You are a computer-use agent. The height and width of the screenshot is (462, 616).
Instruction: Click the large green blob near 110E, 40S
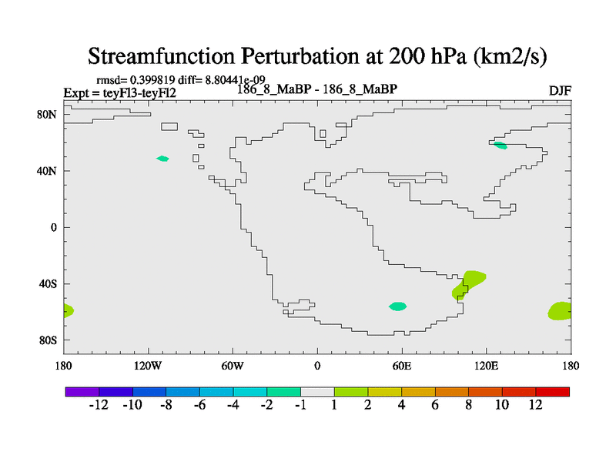click(470, 282)
